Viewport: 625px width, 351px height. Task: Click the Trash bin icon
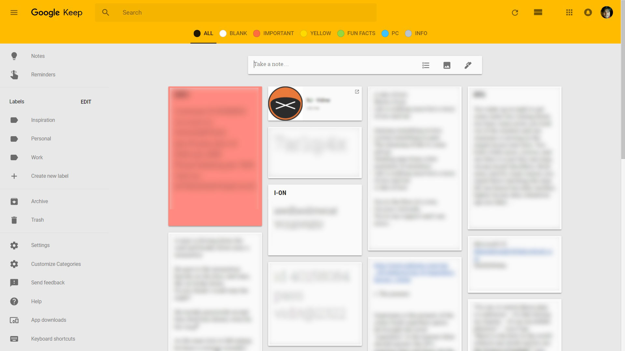[14, 220]
